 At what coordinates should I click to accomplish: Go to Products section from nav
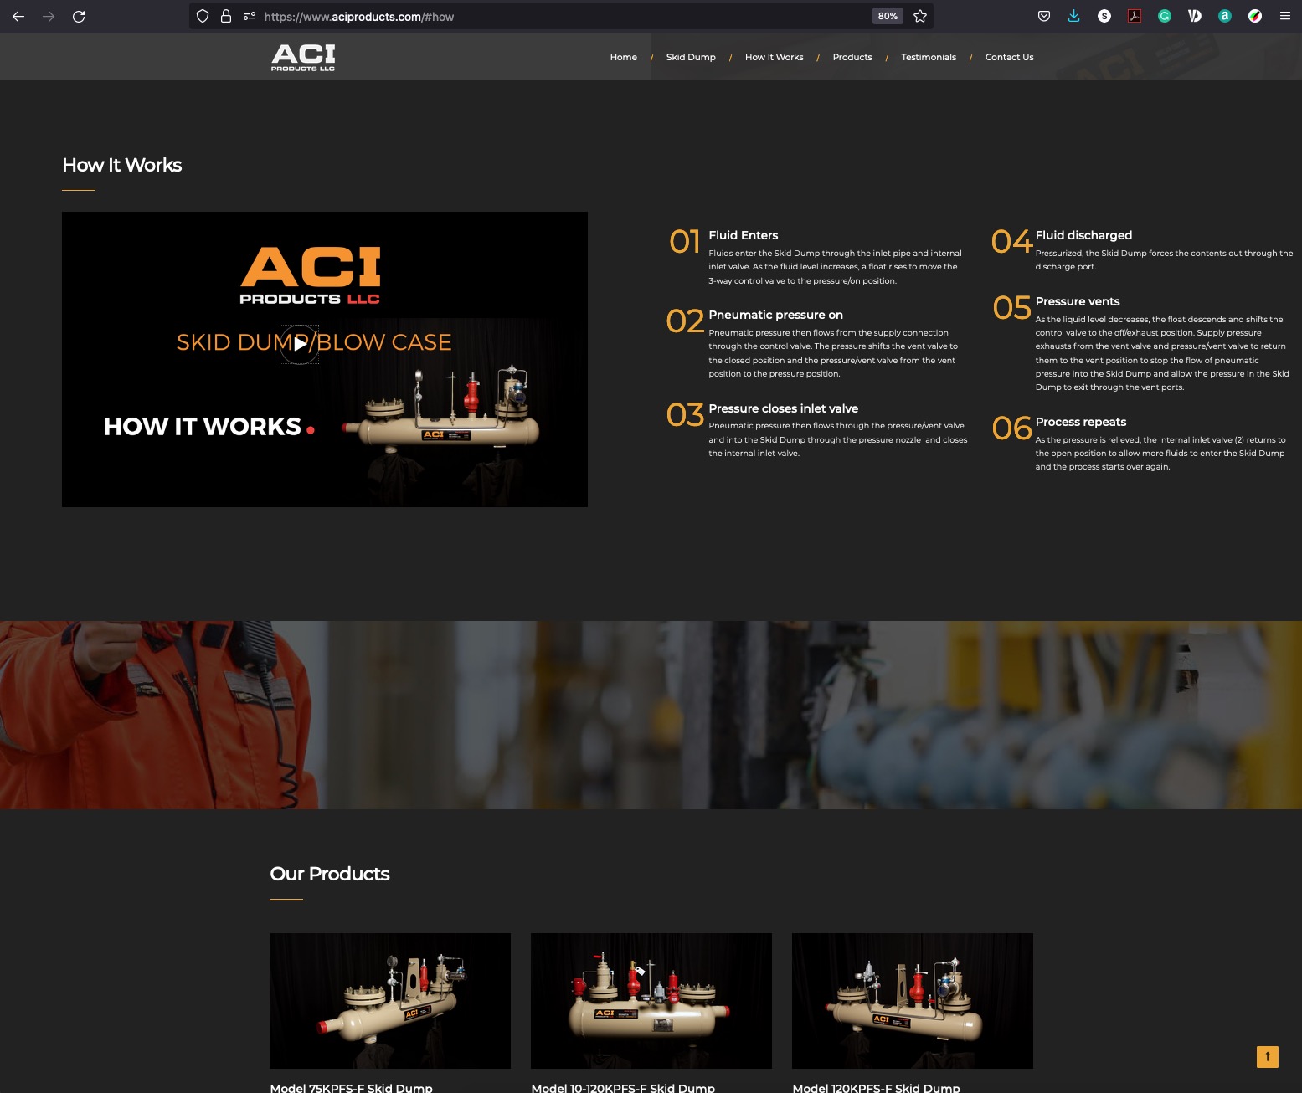(x=852, y=57)
